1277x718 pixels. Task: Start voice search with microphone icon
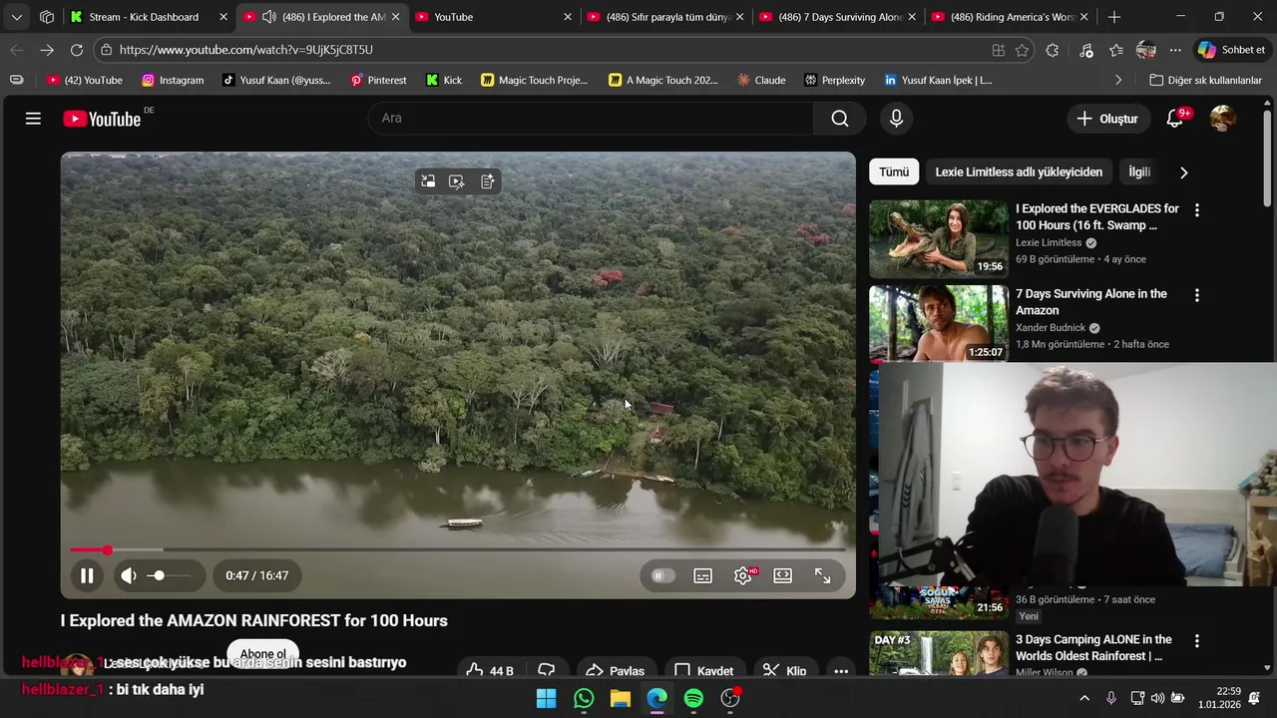(x=896, y=119)
